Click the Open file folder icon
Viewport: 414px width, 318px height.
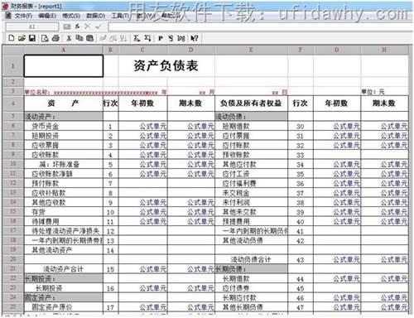click(22, 38)
